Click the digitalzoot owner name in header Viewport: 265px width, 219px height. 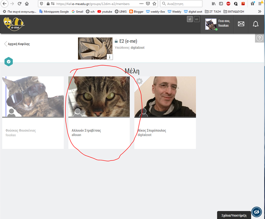coord(138,48)
